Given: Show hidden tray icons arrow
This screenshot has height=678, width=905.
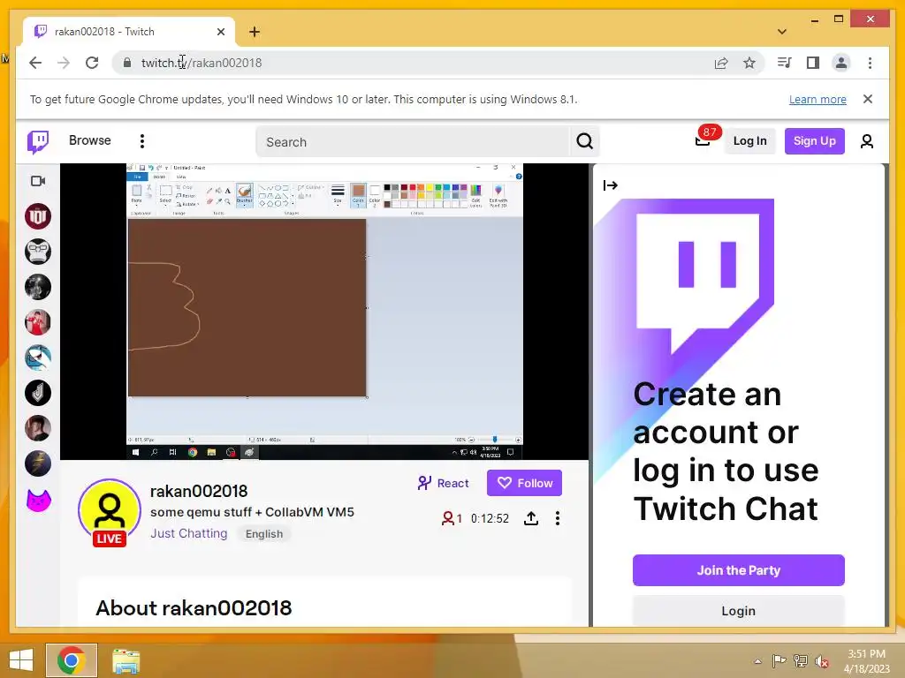Looking at the screenshot, I should (x=757, y=661).
